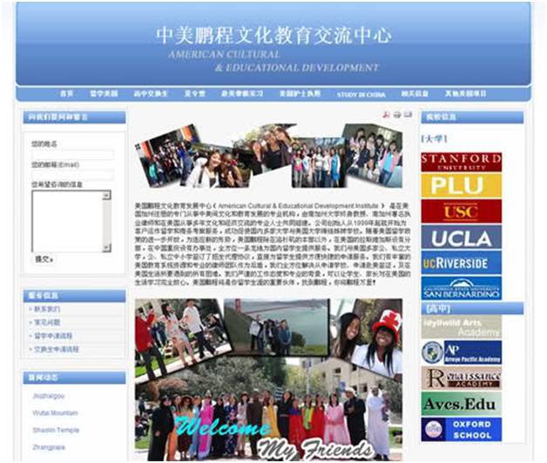Click the PDF export icon

click(386, 114)
